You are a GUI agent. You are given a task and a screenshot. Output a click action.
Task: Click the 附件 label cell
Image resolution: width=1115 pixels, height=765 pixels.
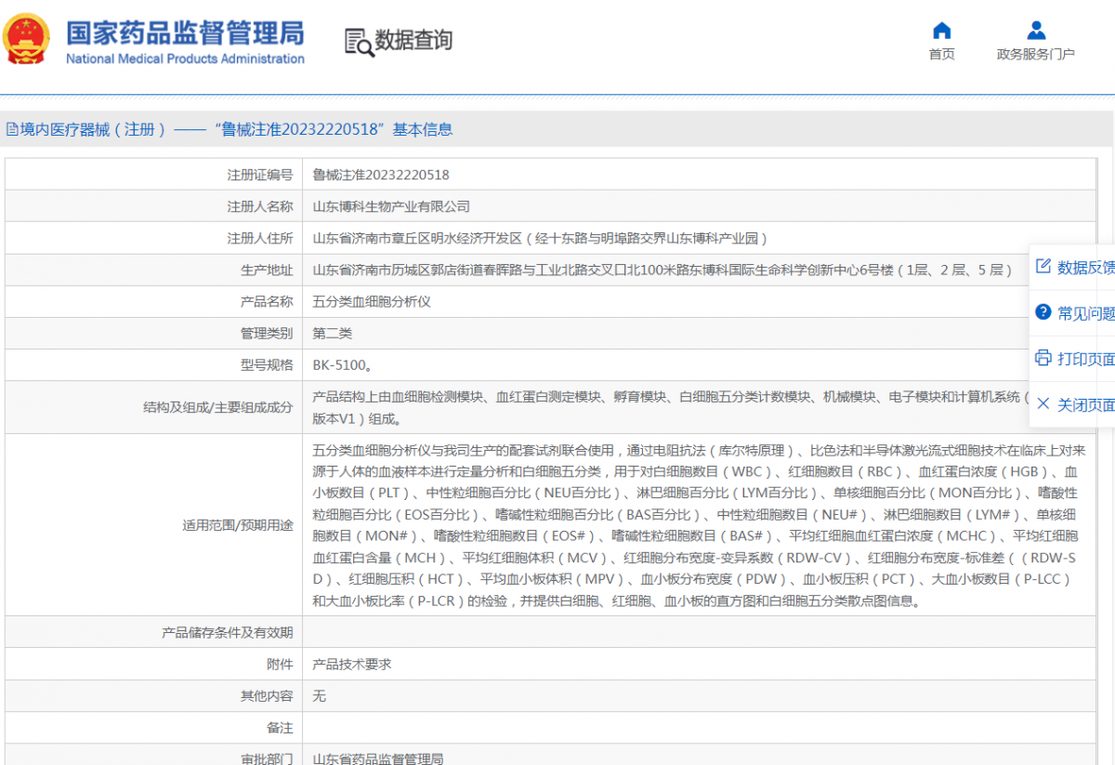point(154,665)
